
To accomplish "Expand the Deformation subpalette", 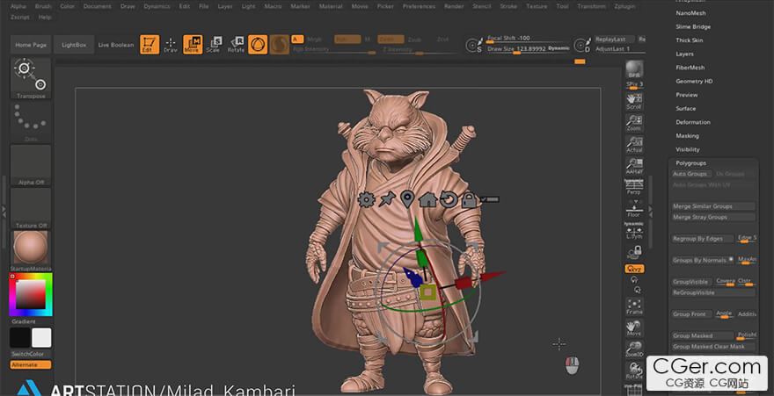I will [x=693, y=122].
